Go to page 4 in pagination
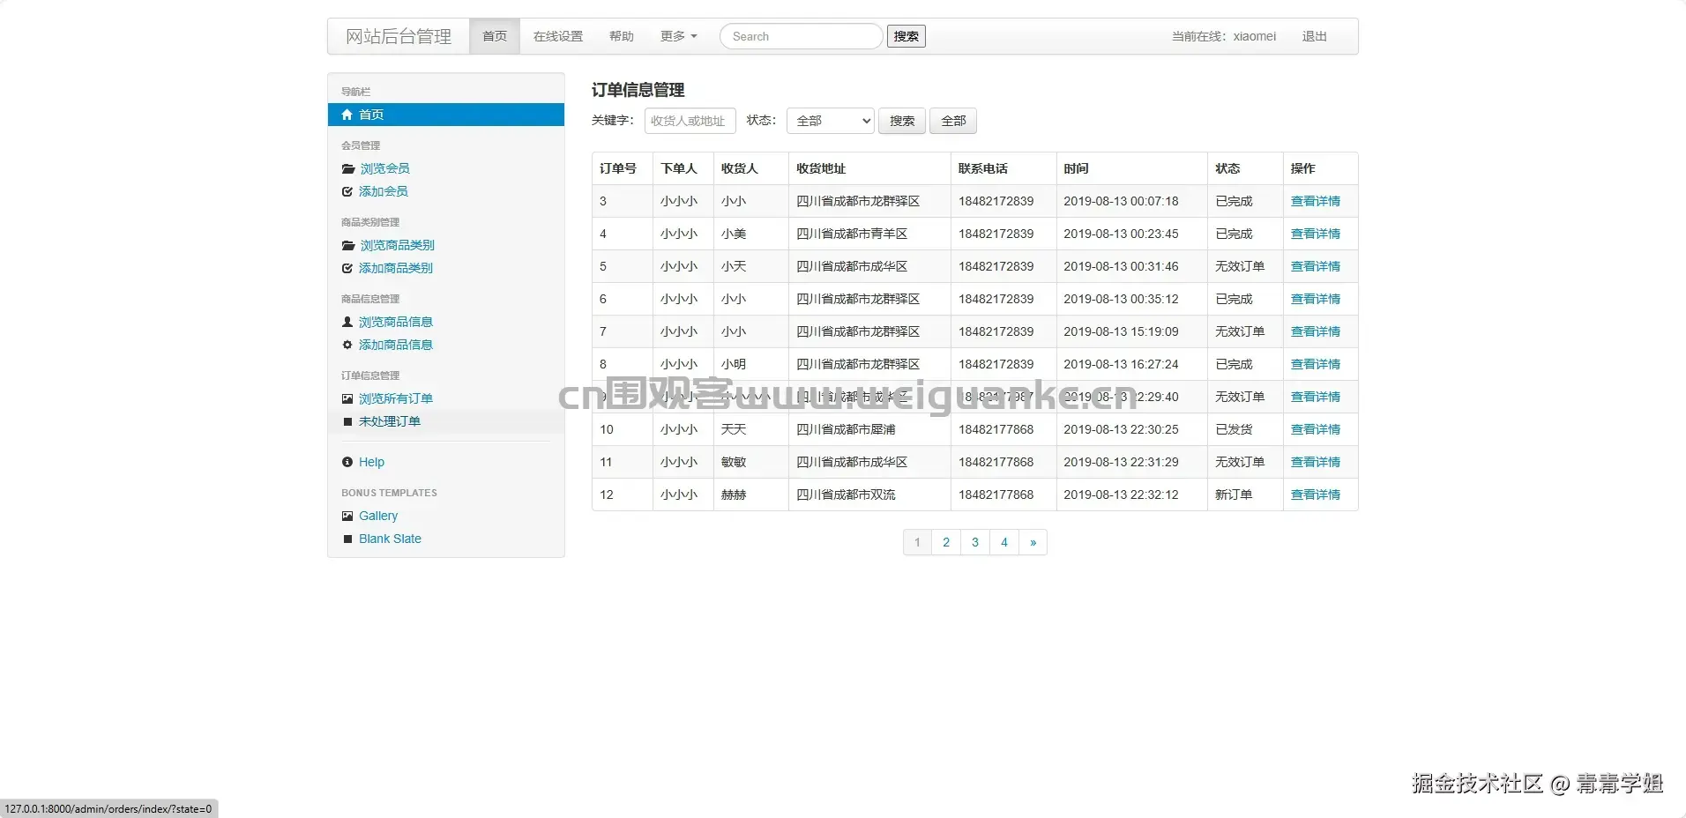This screenshot has width=1686, height=818. click(1004, 542)
